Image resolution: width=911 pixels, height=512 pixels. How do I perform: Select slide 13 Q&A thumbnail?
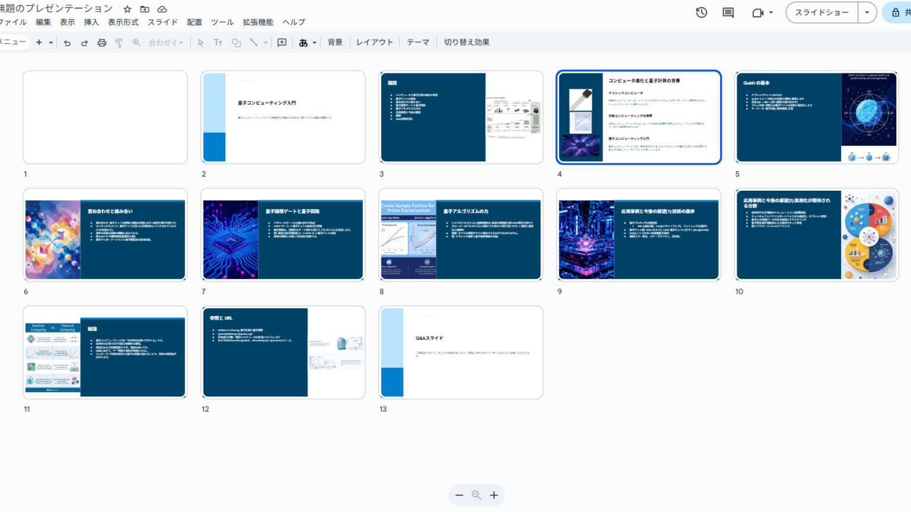pos(461,352)
